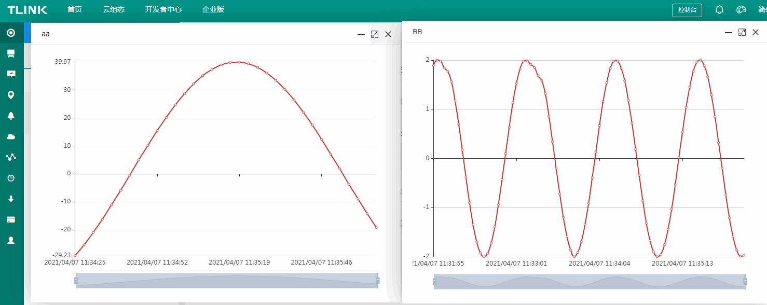Select 开发者中心 in the top navigation

[163, 10]
